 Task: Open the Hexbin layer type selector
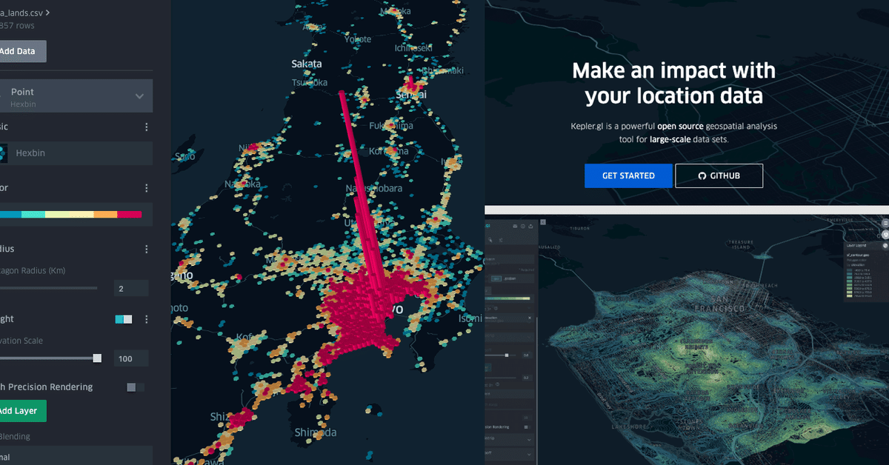(76, 153)
